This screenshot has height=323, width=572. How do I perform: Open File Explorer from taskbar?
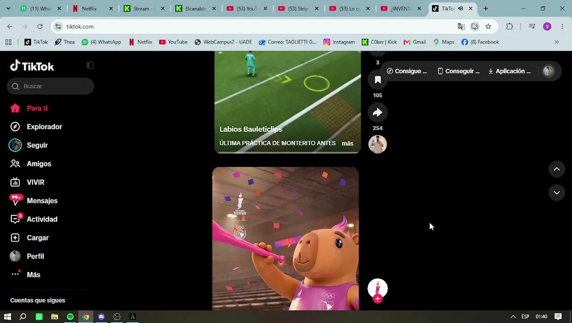(54, 317)
